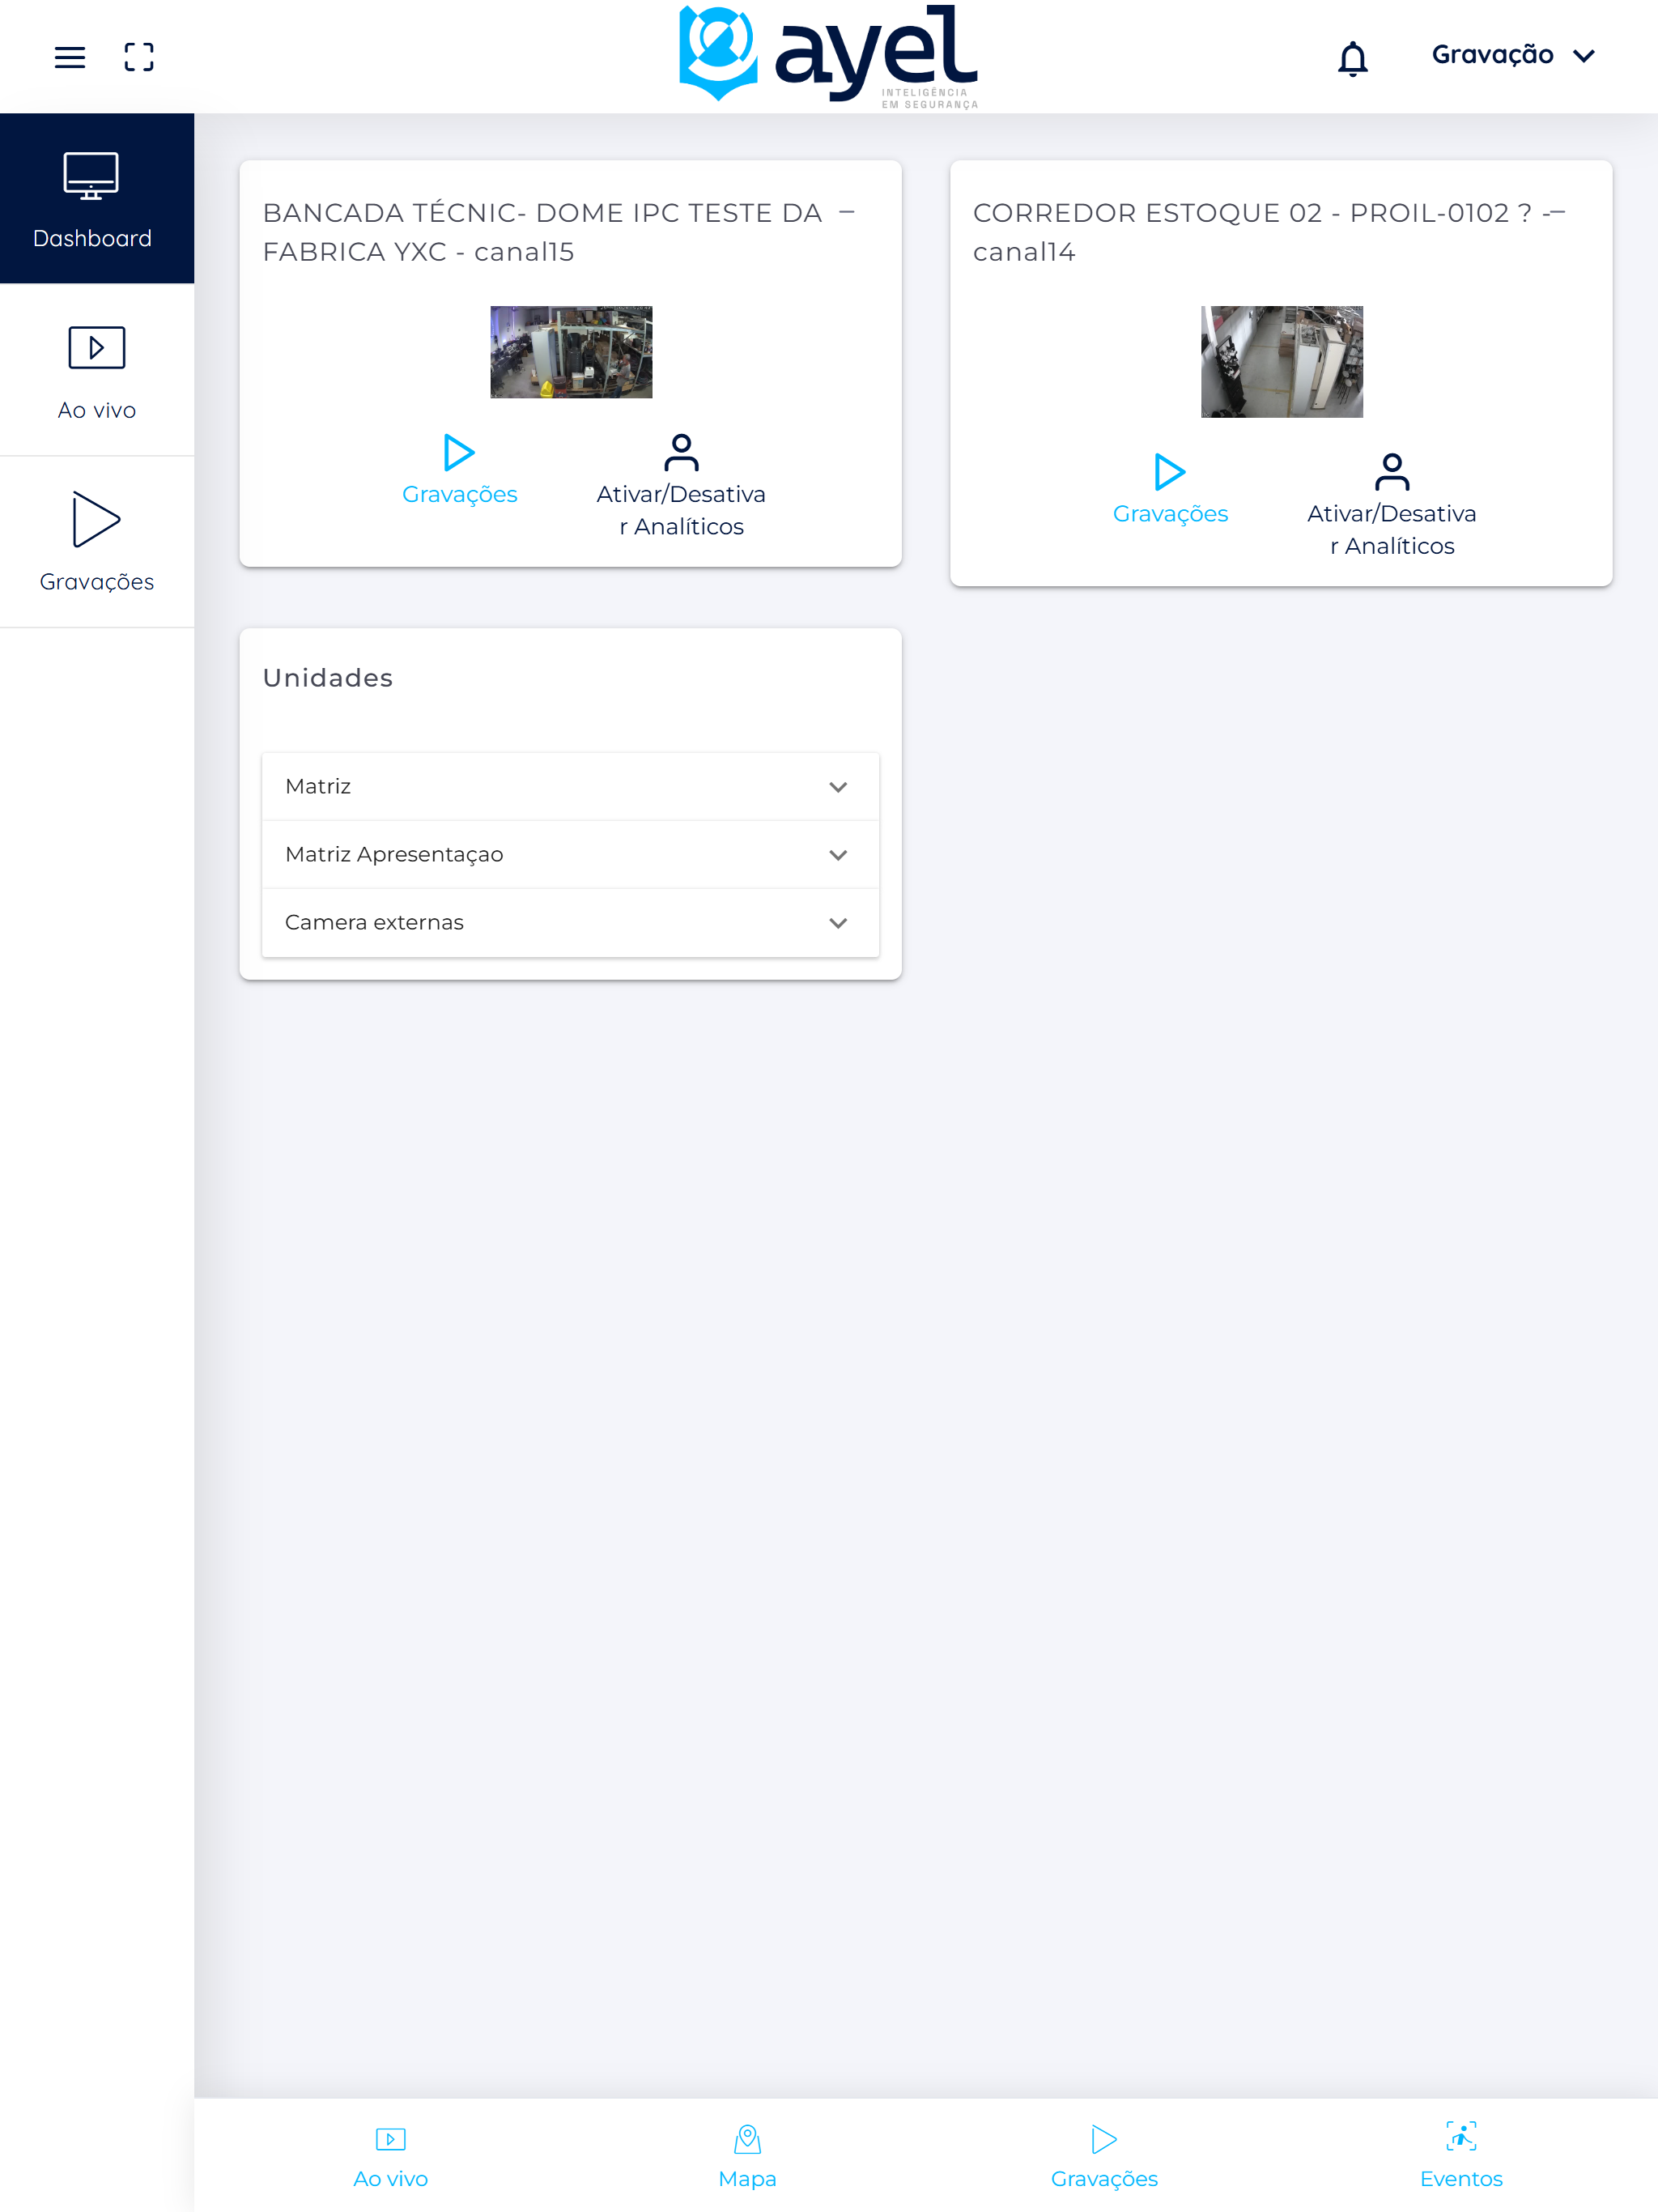Open Ao vivo in the bottom bar

(x=390, y=2157)
